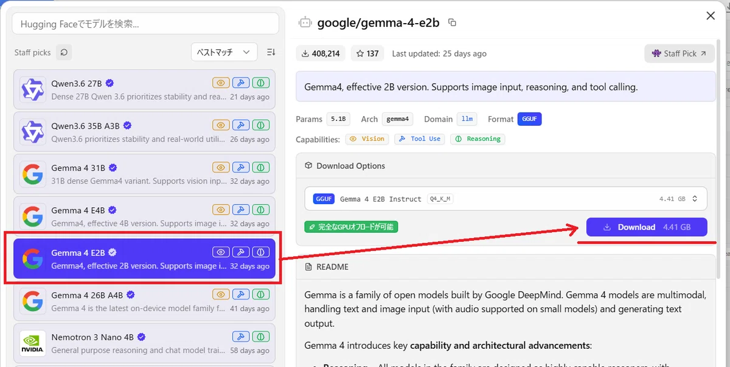Click the Google logo on the Gemma 4 E4B row
The height and width of the screenshot is (367, 730).
32,217
